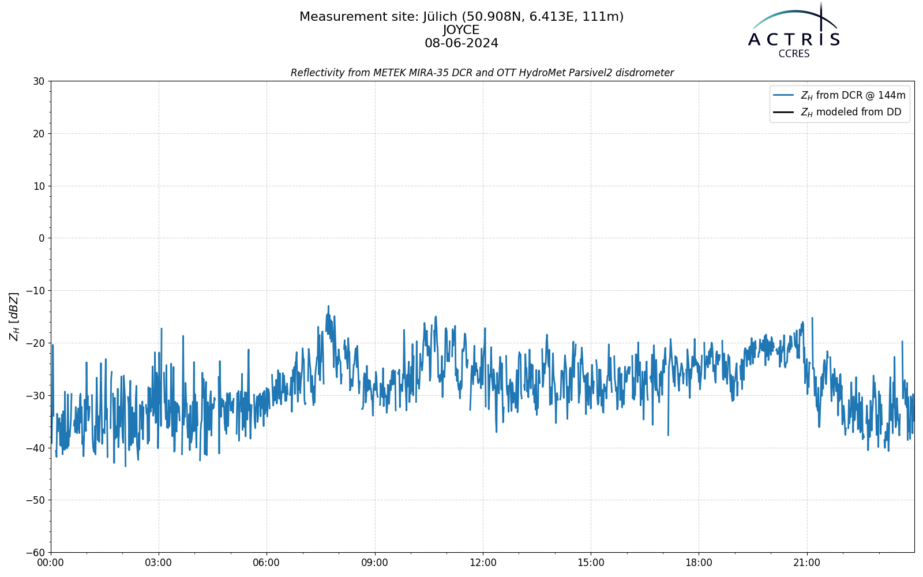Click the ZH [dBZ] y-axis label
Screen dimensions: 923x577
coord(14,316)
